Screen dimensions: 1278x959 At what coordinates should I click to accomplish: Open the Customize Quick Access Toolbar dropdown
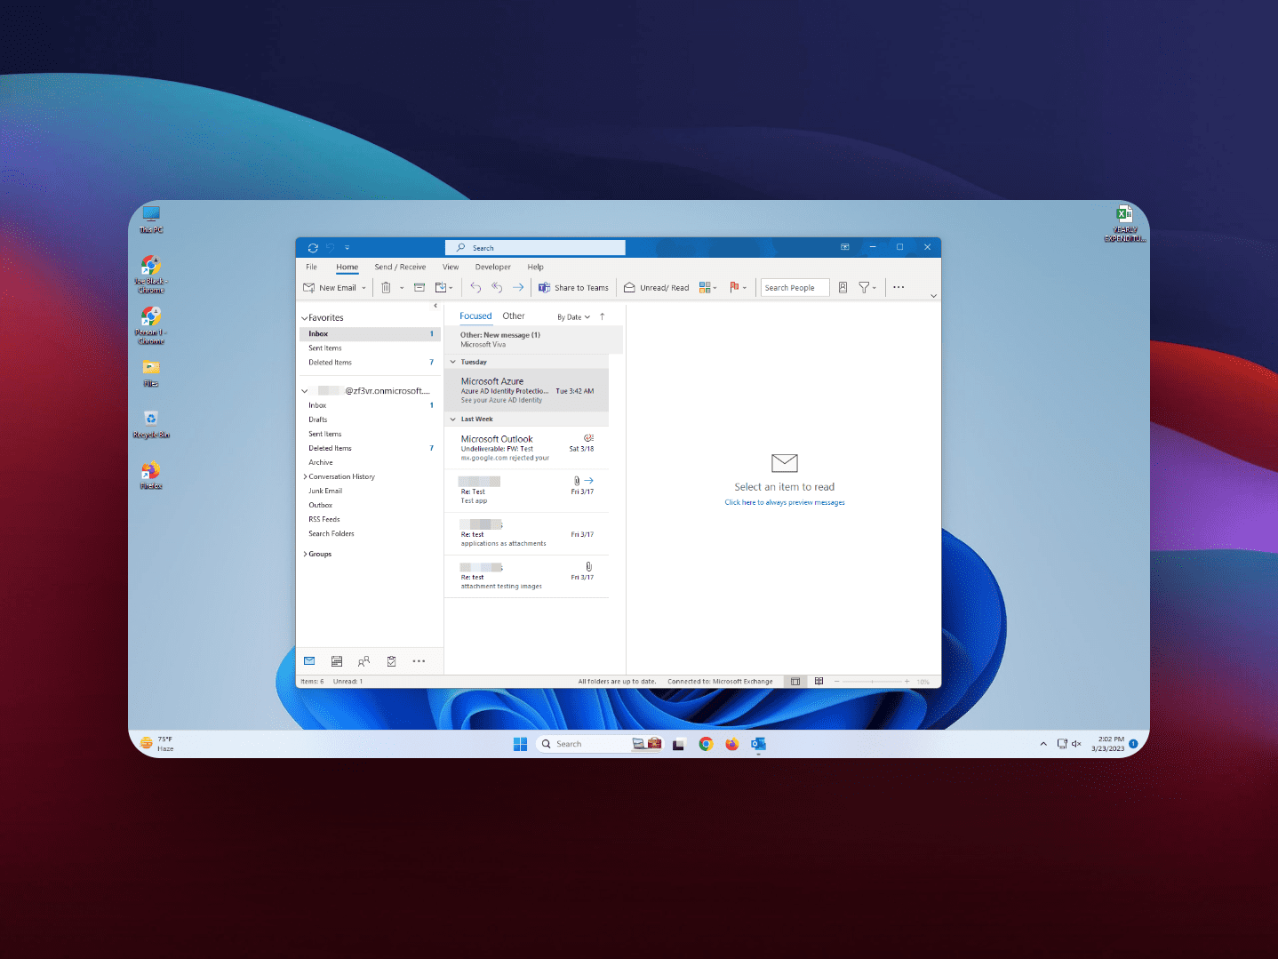(347, 248)
